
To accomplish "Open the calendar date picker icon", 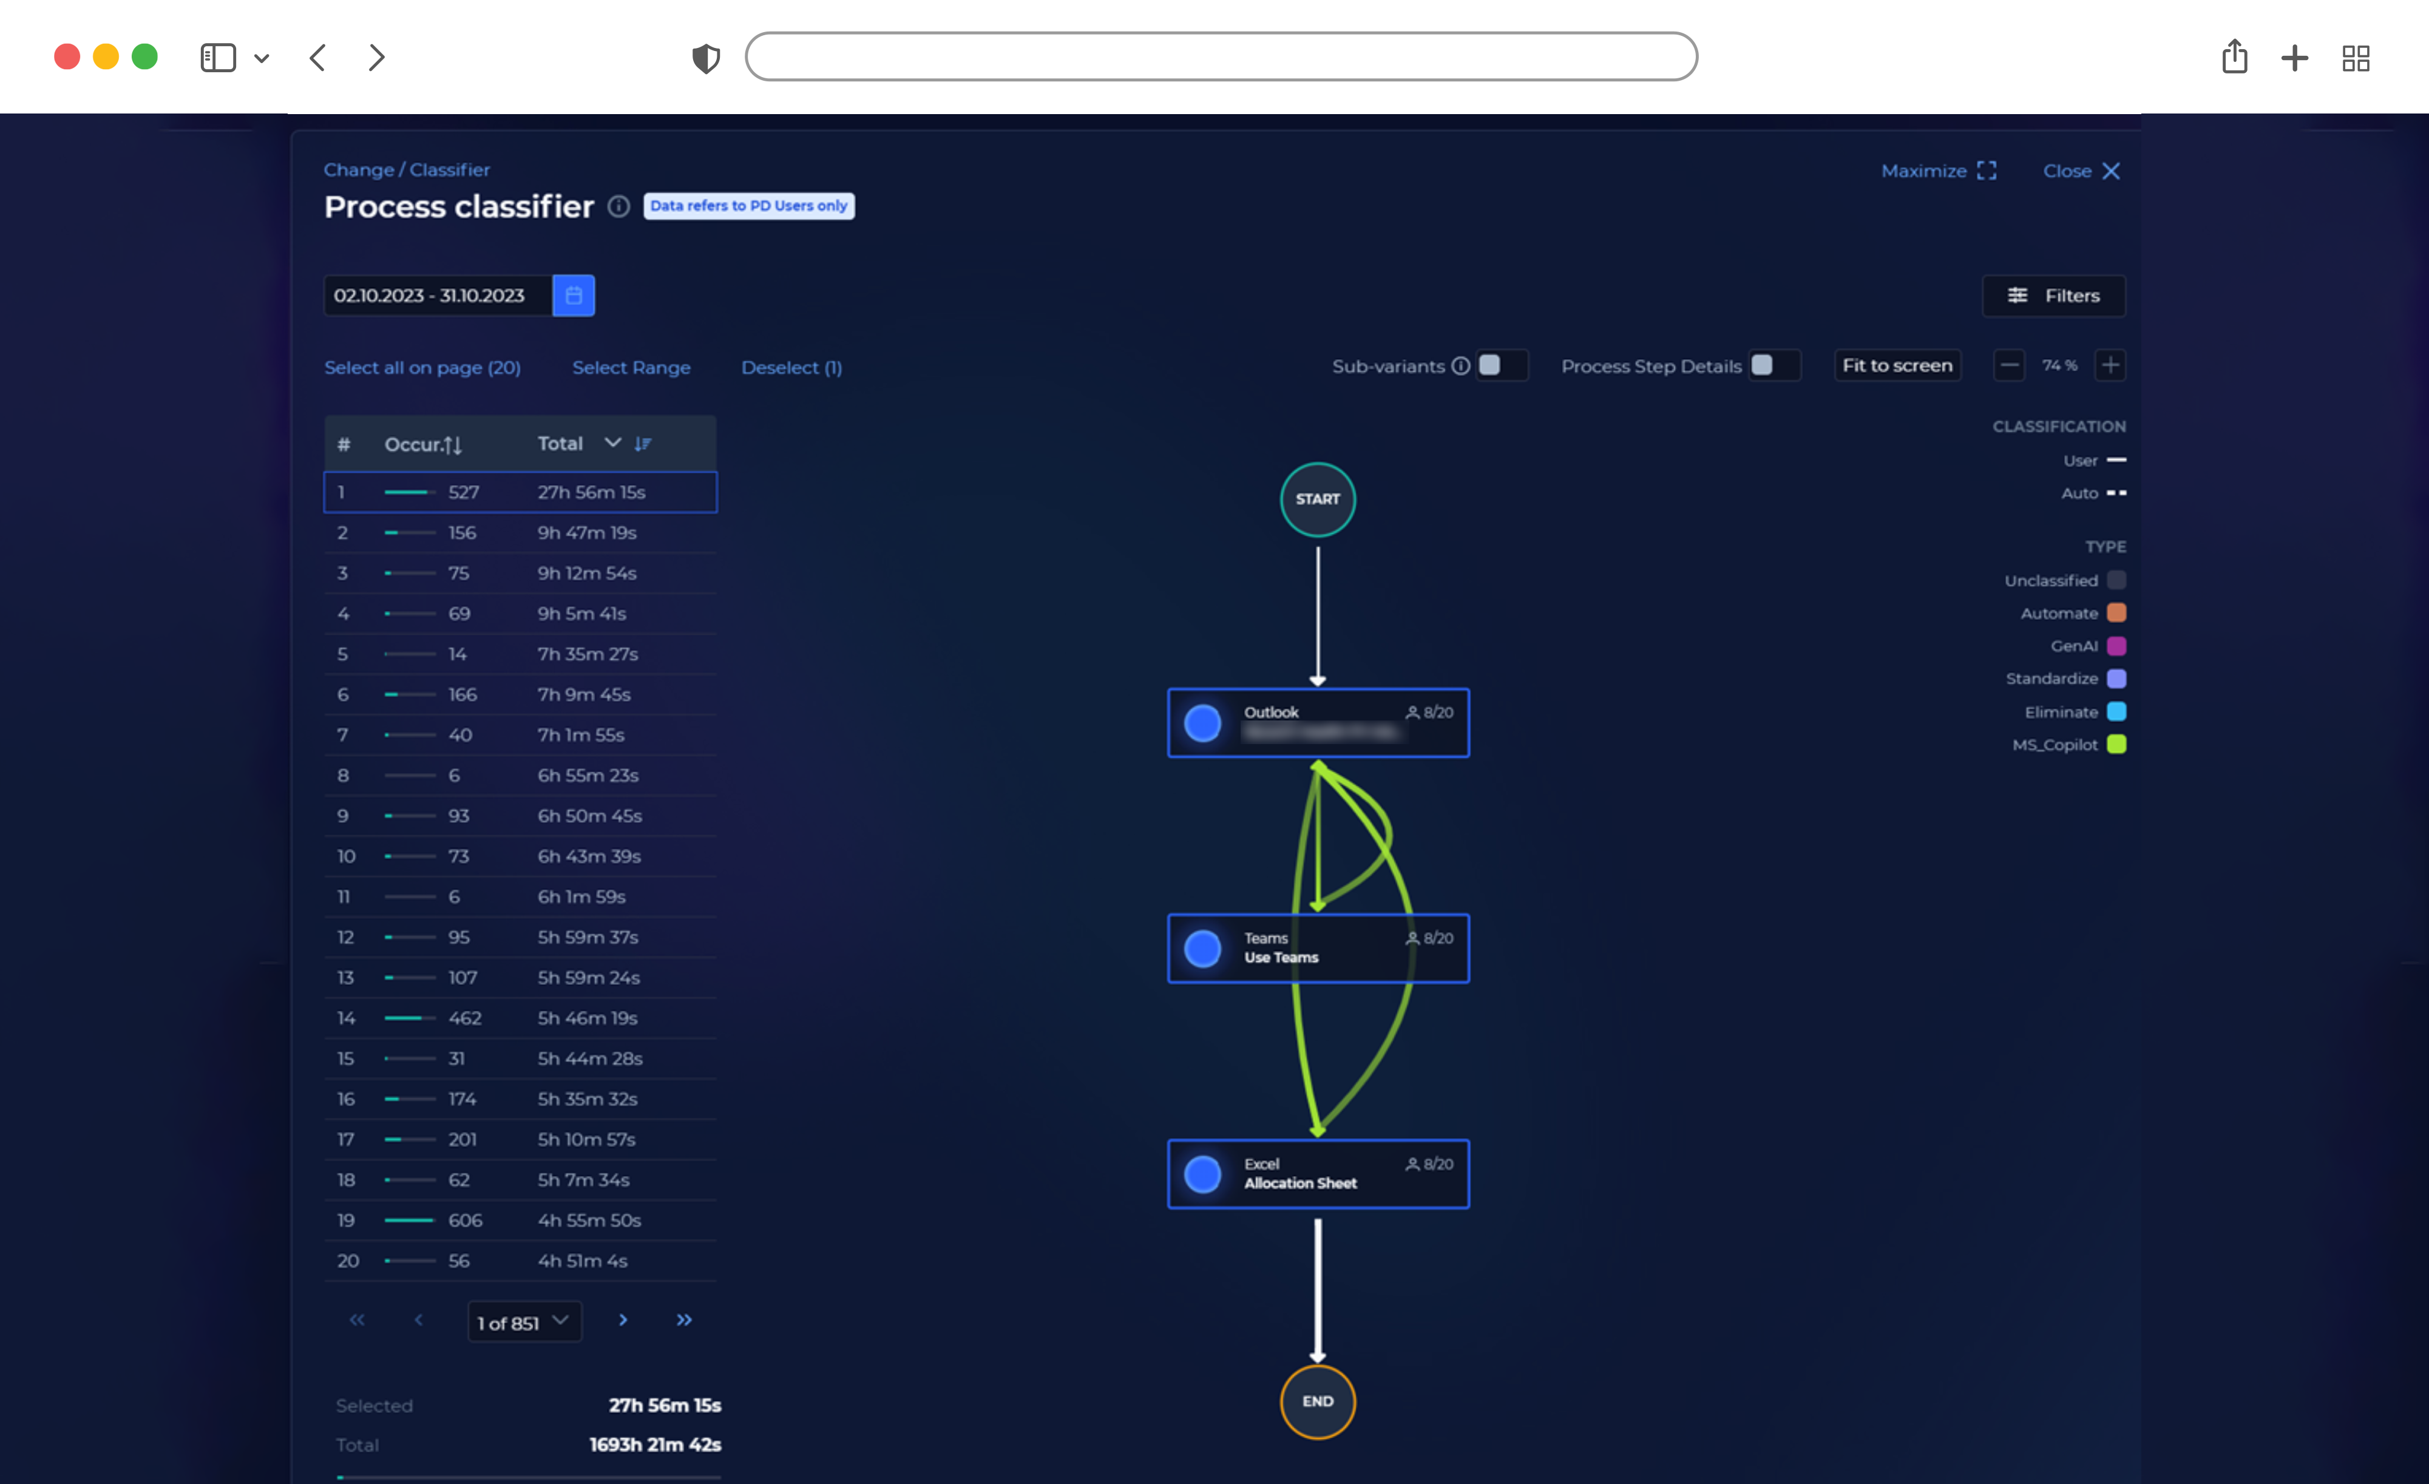I will click(575, 295).
